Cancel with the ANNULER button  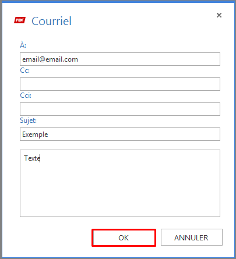pos(192,237)
